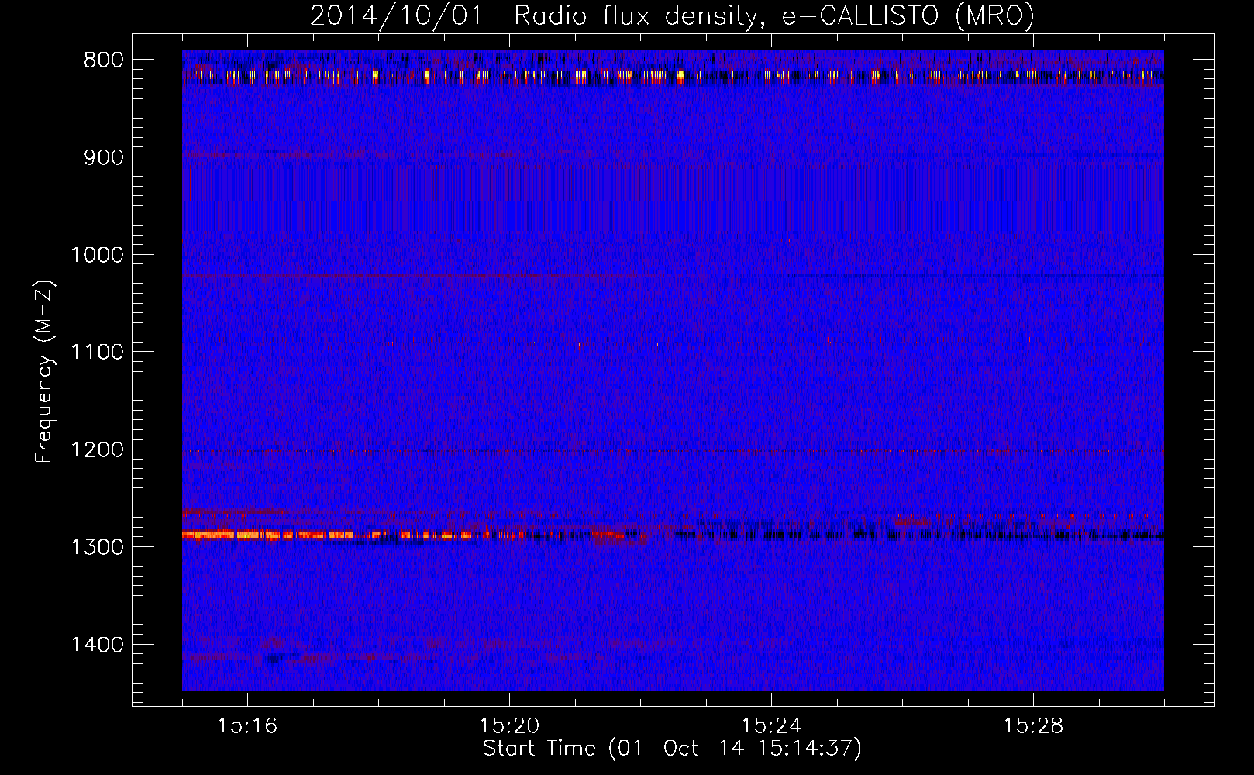Select the 1400 frequency axis label
The width and height of the screenshot is (1254, 775).
97,645
